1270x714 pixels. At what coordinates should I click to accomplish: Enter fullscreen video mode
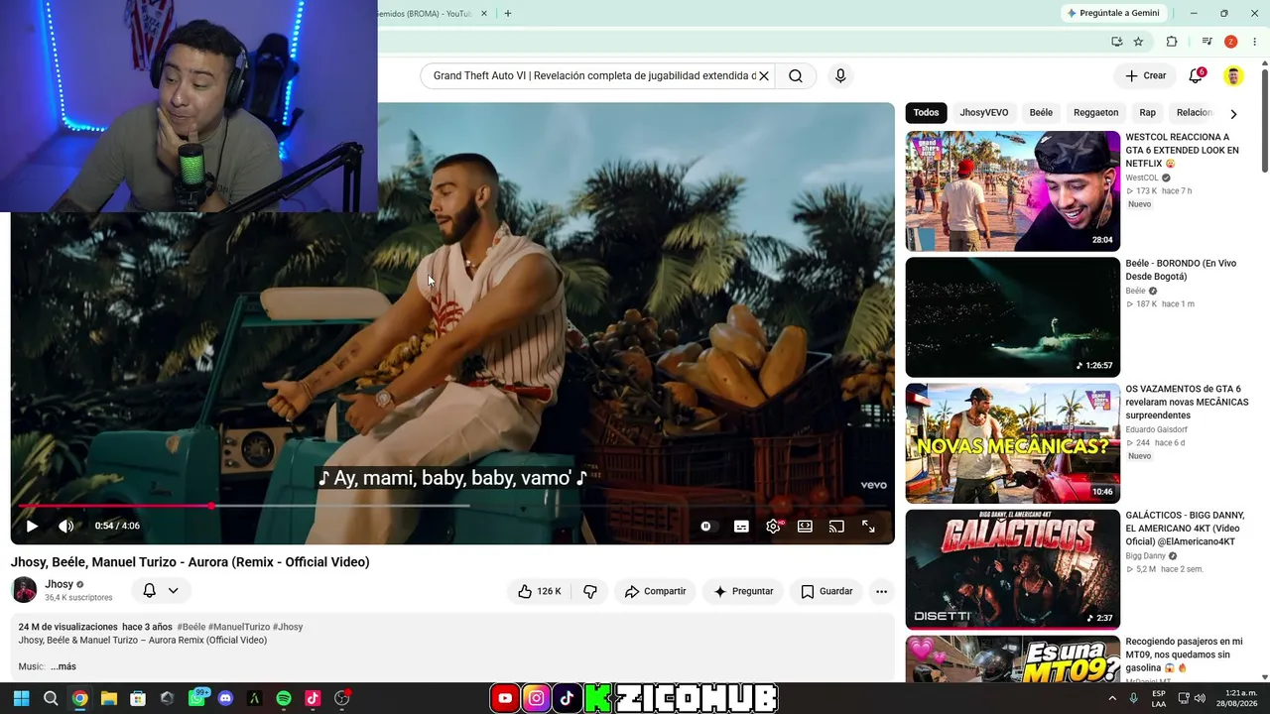pos(868,527)
